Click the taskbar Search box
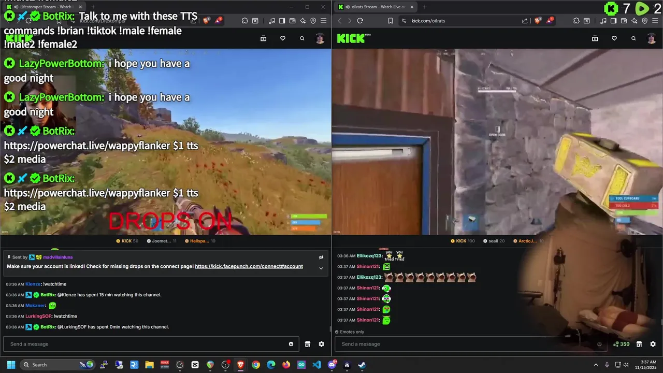The image size is (663, 373). click(57, 365)
